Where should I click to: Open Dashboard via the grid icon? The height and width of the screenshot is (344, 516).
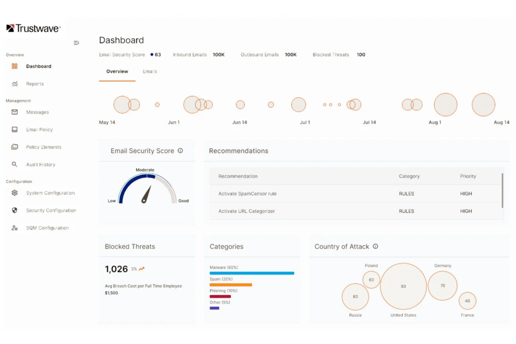click(x=14, y=66)
